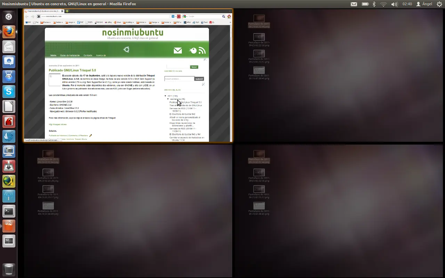Open the search engine selector dropdown
The width and height of the screenshot is (445, 278).
(185, 16)
